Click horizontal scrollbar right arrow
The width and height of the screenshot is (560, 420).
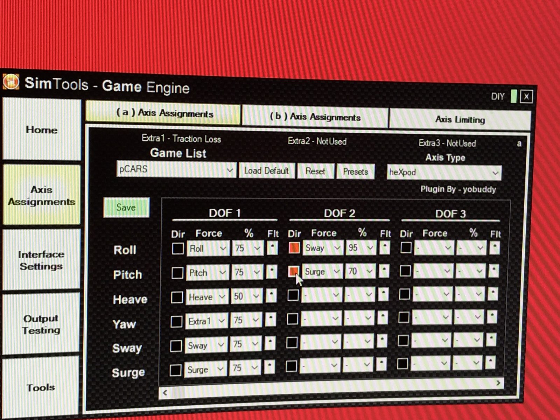pyautogui.click(x=498, y=383)
